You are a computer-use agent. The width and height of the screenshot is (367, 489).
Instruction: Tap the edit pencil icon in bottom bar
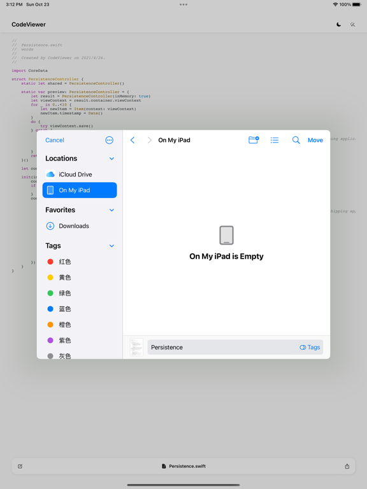pos(20,466)
